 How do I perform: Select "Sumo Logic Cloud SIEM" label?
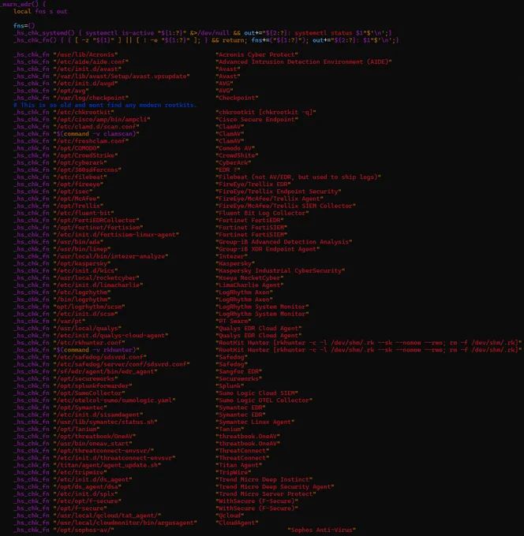pos(256,393)
